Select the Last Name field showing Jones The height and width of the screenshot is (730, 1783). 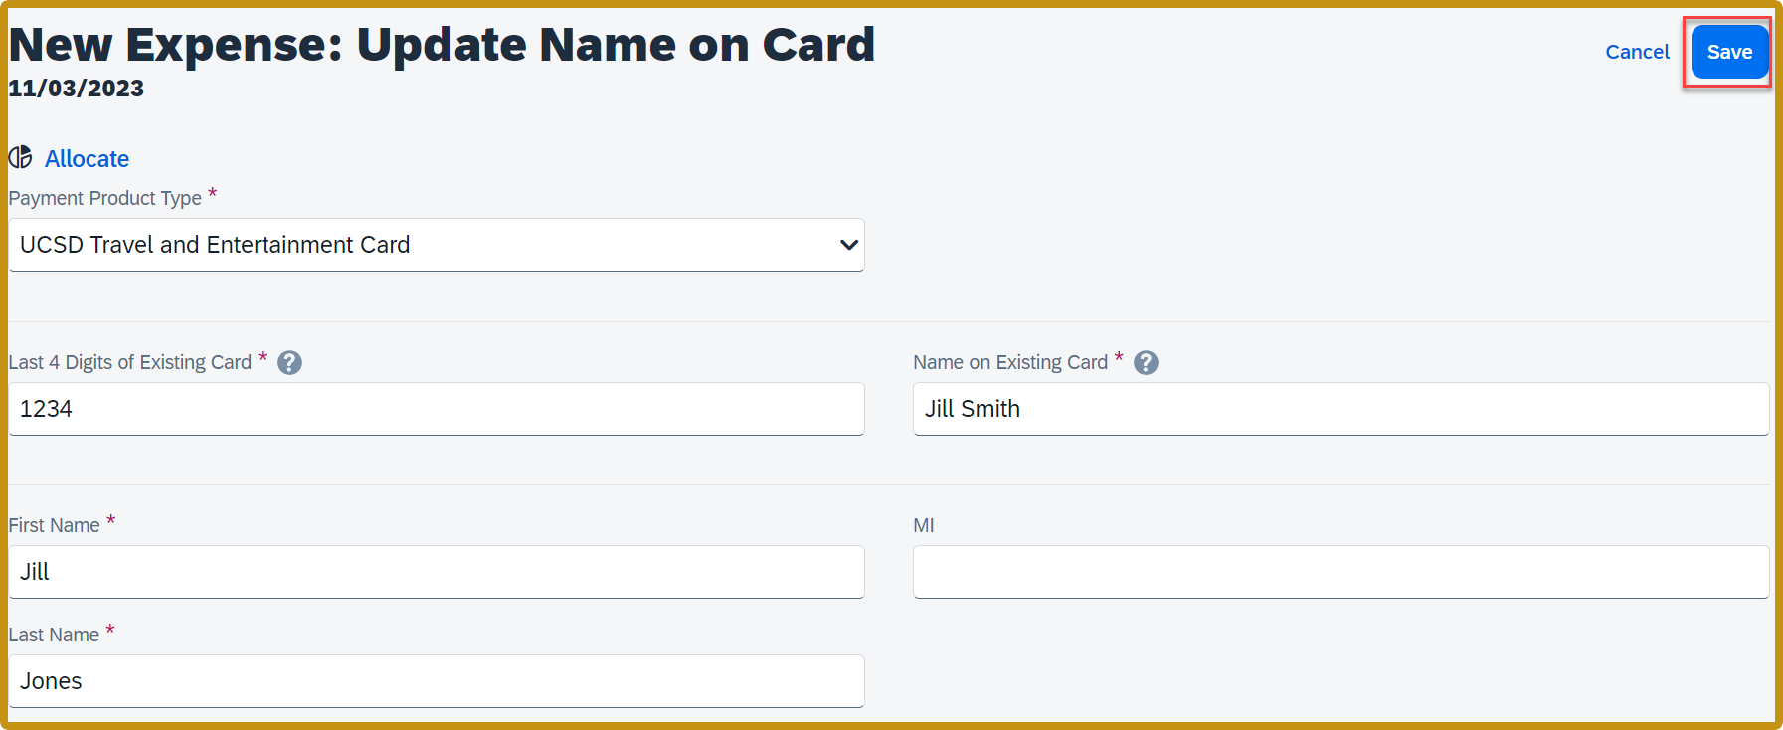[x=436, y=680]
